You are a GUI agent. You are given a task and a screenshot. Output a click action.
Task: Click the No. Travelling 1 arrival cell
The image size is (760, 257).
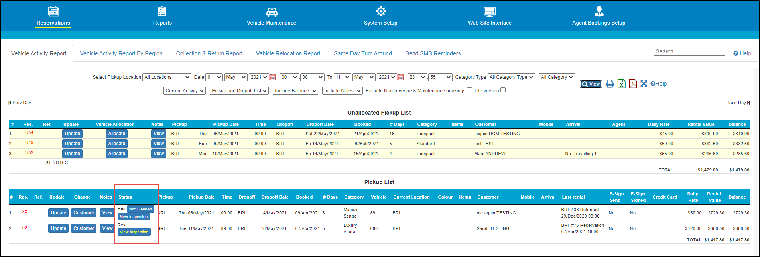[x=581, y=154]
